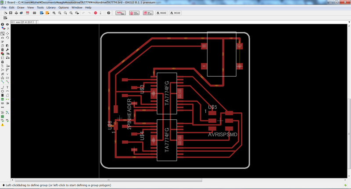Click the U$5 component name
This screenshot has height=189, width=351.
click(x=212, y=107)
